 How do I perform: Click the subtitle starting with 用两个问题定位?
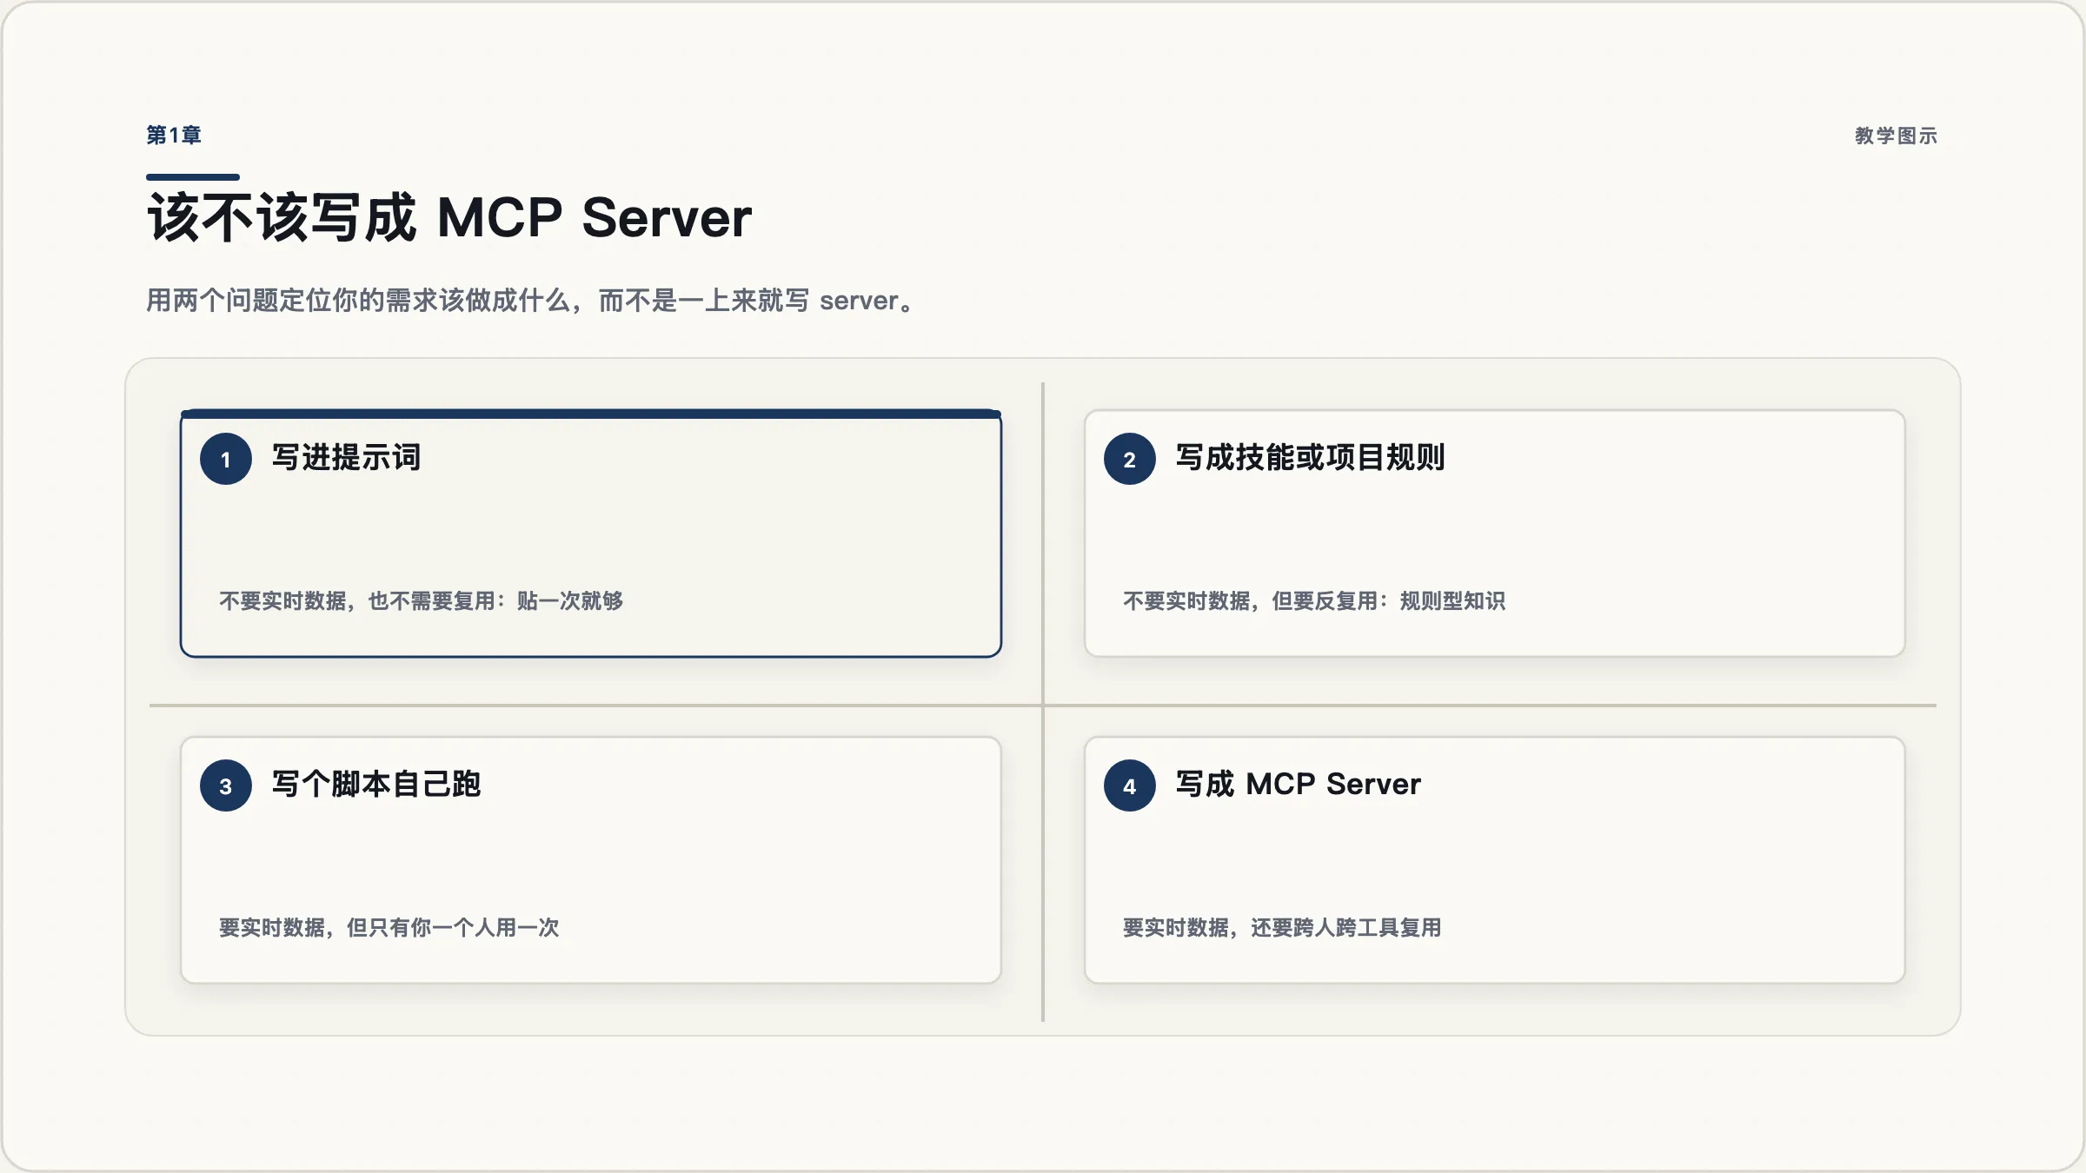click(x=531, y=301)
